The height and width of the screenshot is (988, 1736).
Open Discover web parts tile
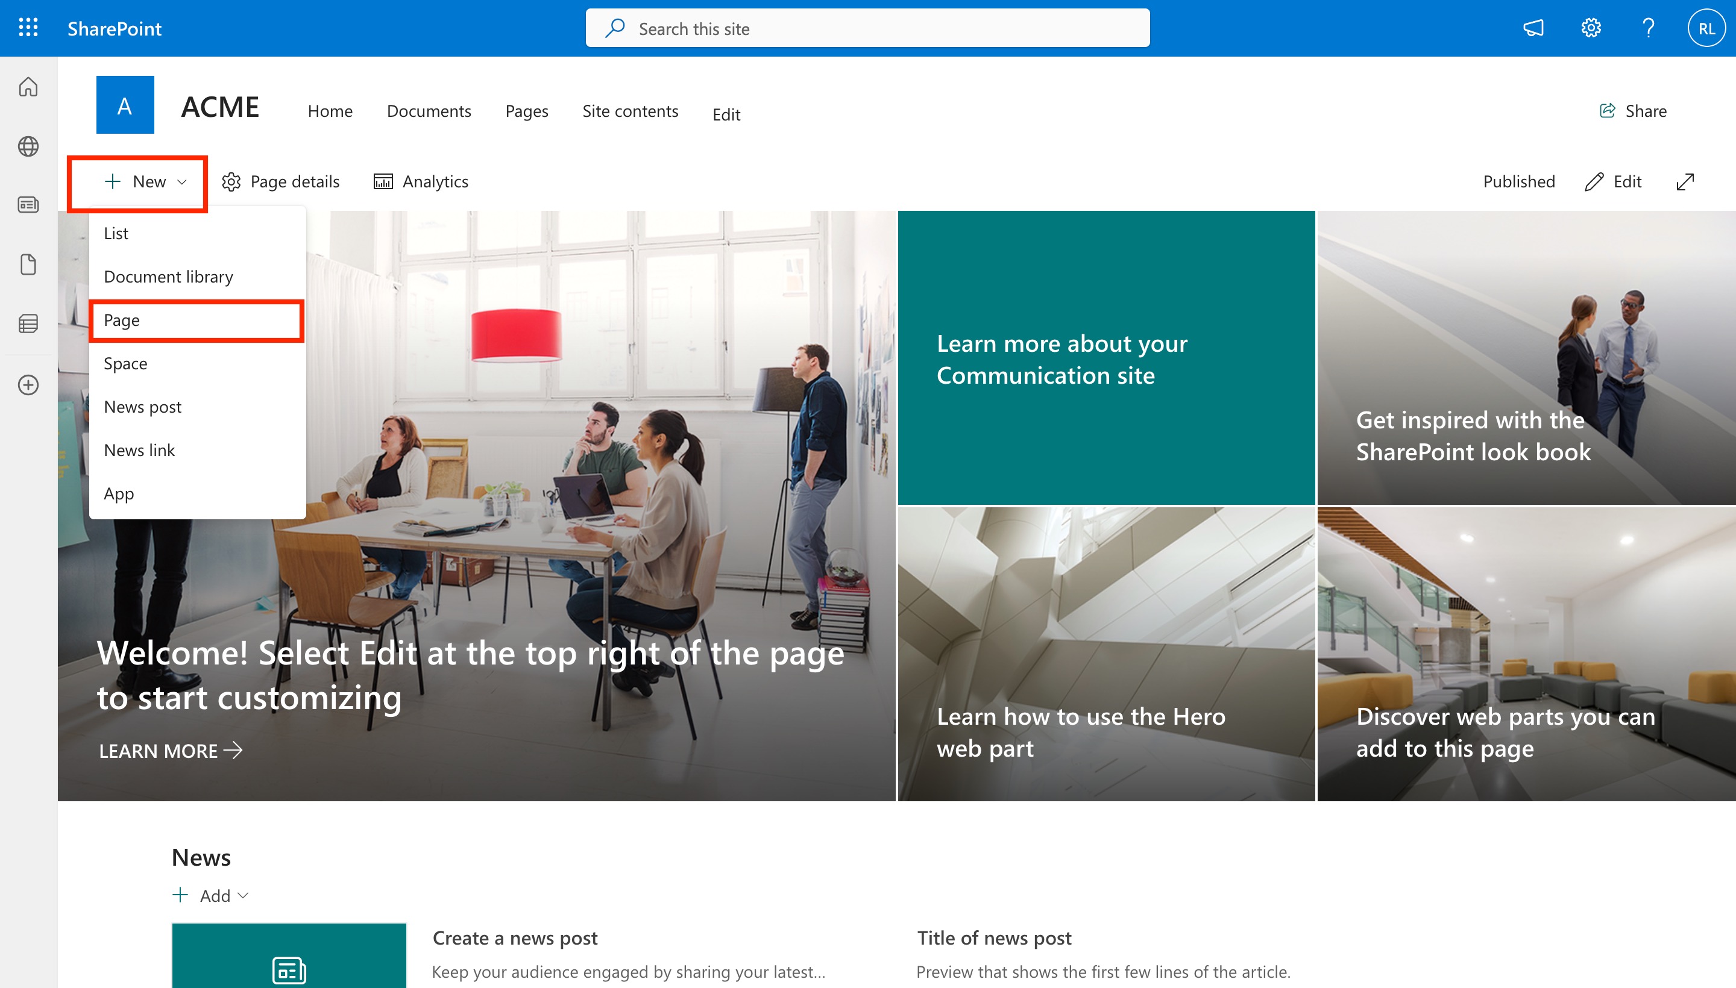tap(1526, 654)
